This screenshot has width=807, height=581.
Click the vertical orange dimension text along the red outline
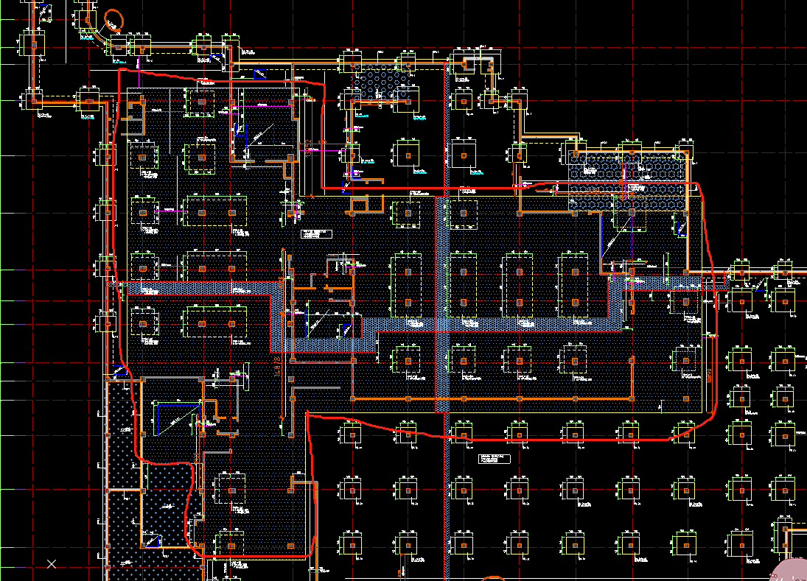(x=710, y=375)
